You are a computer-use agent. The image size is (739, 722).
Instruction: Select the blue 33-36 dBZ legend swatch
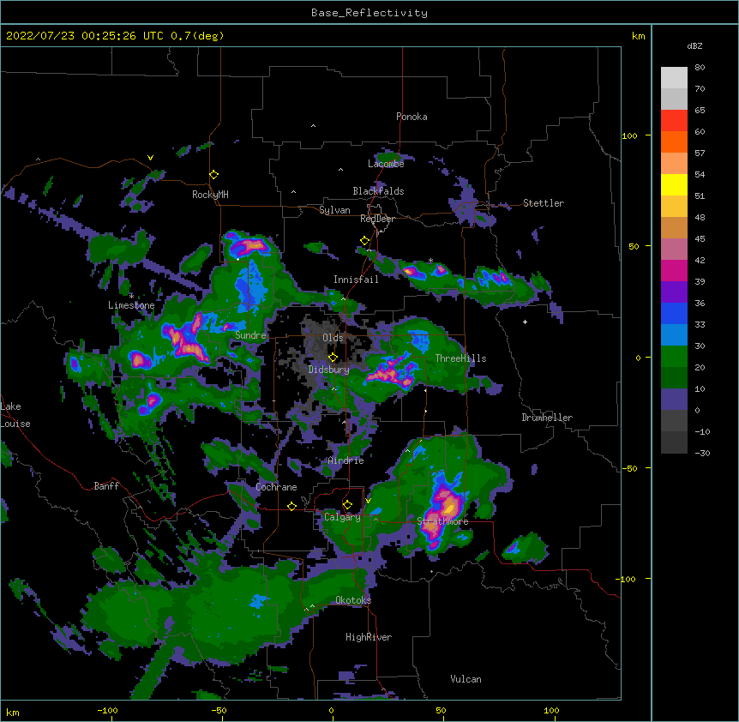674,313
